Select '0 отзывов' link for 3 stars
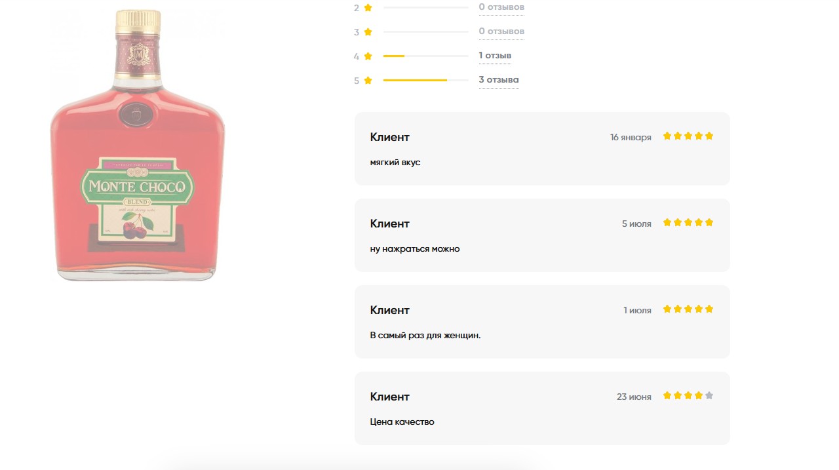 pos(501,31)
